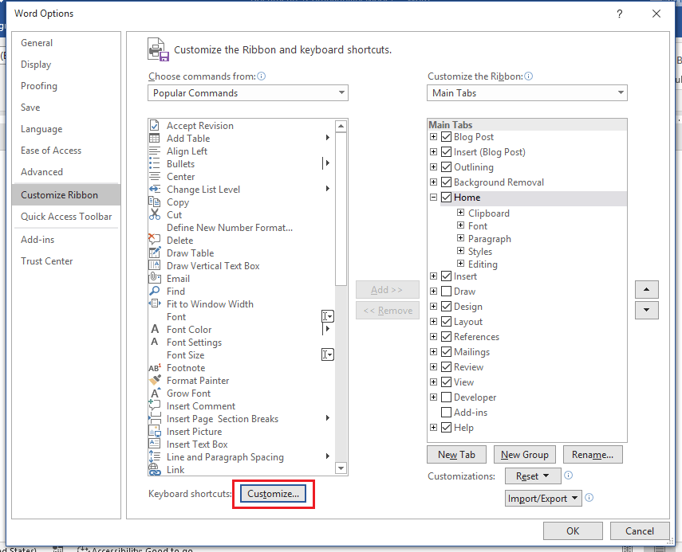Click the Footnote AB icon
This screenshot has height=552, width=682.
pos(155,368)
